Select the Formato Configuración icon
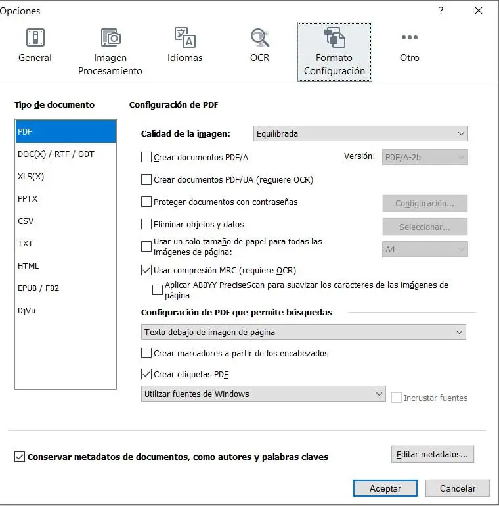Screen dimensions: 499x506 [x=335, y=37]
